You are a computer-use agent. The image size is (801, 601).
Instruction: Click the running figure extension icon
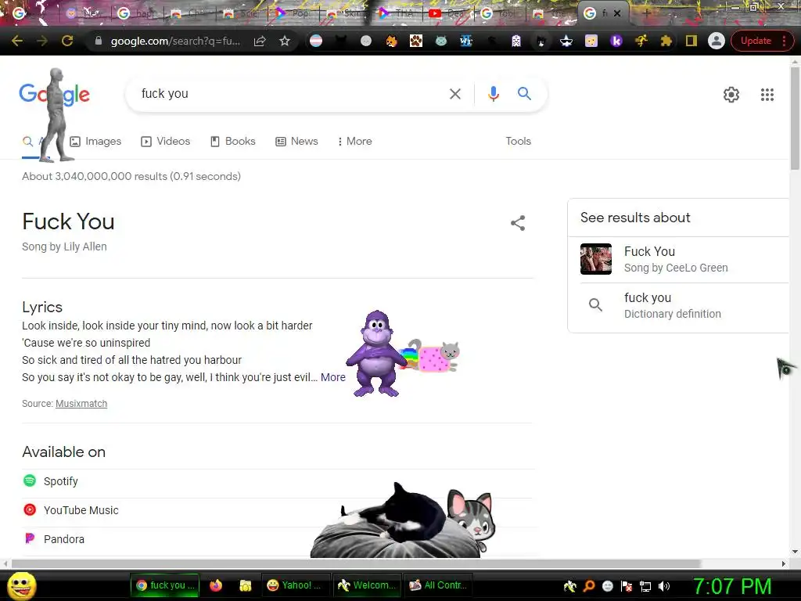click(x=641, y=41)
